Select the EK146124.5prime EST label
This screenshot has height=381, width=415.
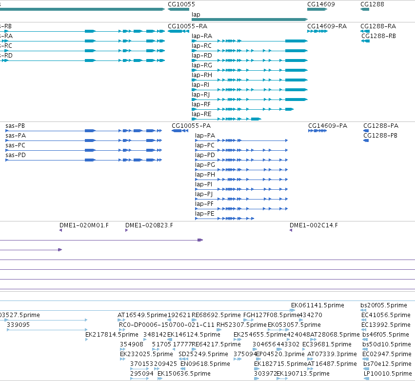point(194,335)
